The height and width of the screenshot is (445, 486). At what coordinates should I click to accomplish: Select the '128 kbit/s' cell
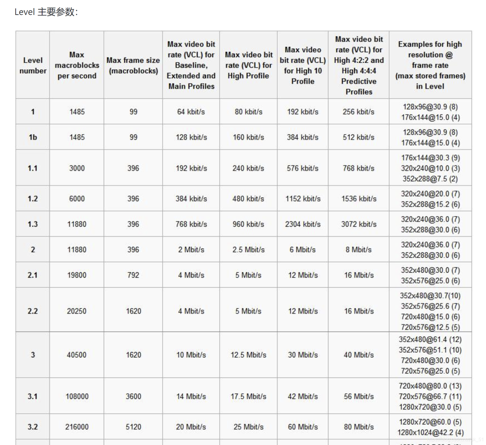pos(191,137)
